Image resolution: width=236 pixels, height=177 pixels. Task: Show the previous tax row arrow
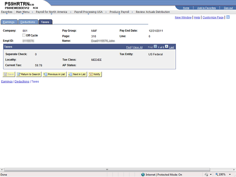[155, 46]
